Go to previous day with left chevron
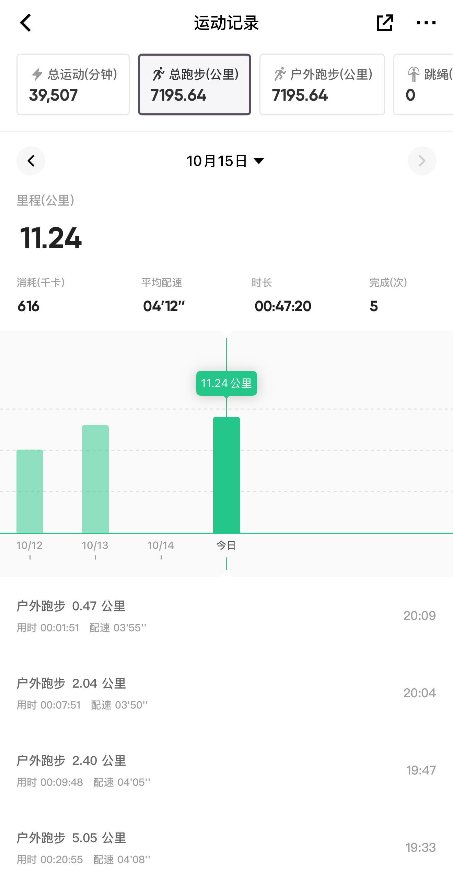The width and height of the screenshot is (453, 870). (x=31, y=161)
